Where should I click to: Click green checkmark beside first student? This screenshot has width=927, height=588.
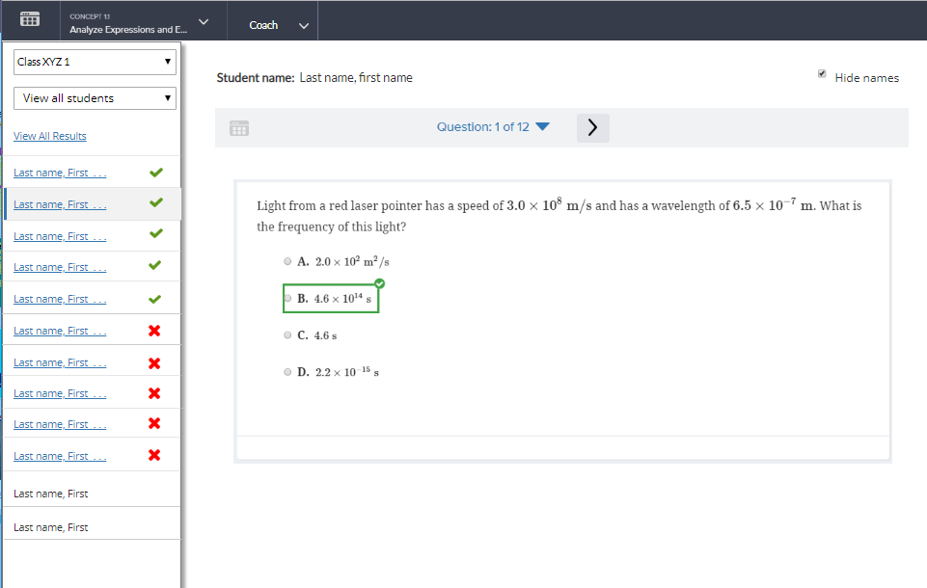pos(155,173)
